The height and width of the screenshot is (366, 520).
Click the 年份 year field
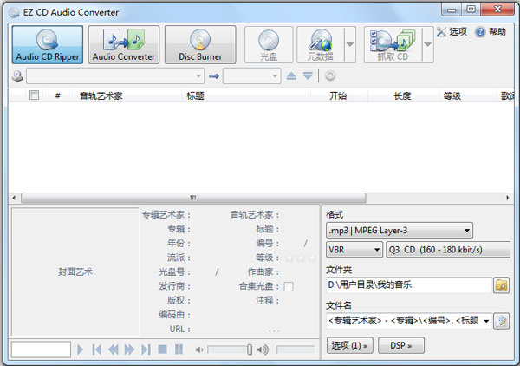[179, 243]
